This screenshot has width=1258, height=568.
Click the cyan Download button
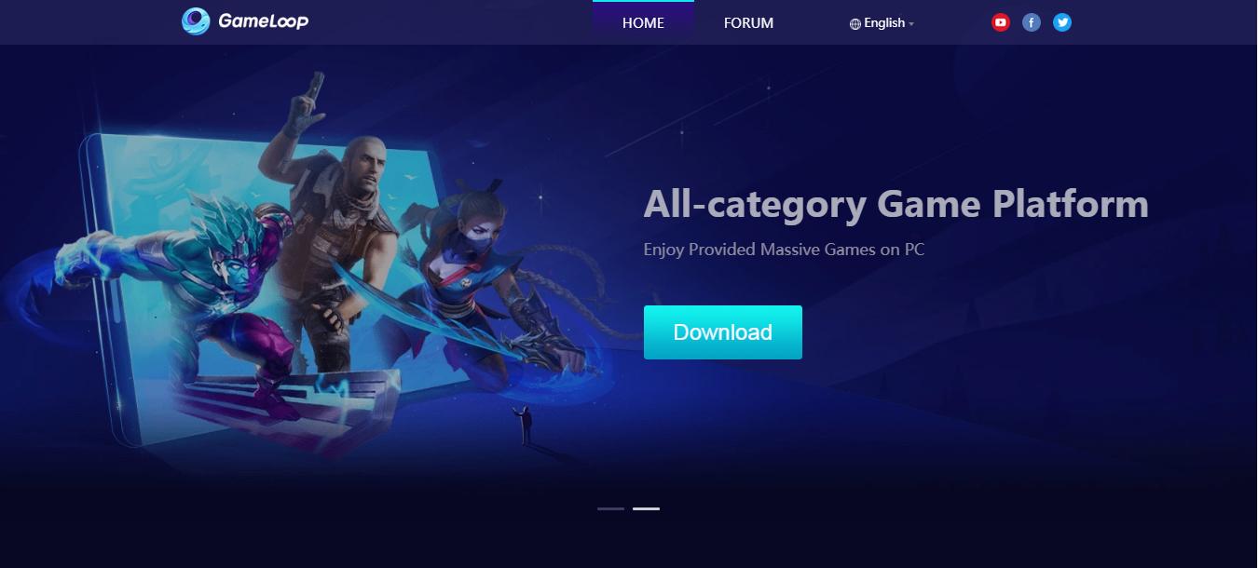pos(723,332)
